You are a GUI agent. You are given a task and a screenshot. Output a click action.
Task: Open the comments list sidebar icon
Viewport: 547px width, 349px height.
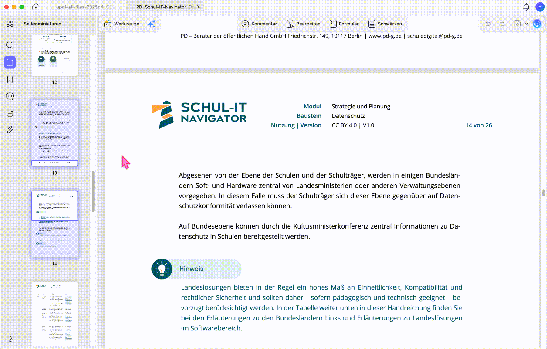pos(10,96)
